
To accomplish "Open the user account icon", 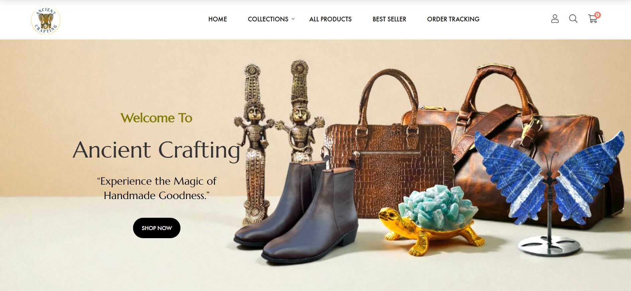I will click(x=555, y=19).
